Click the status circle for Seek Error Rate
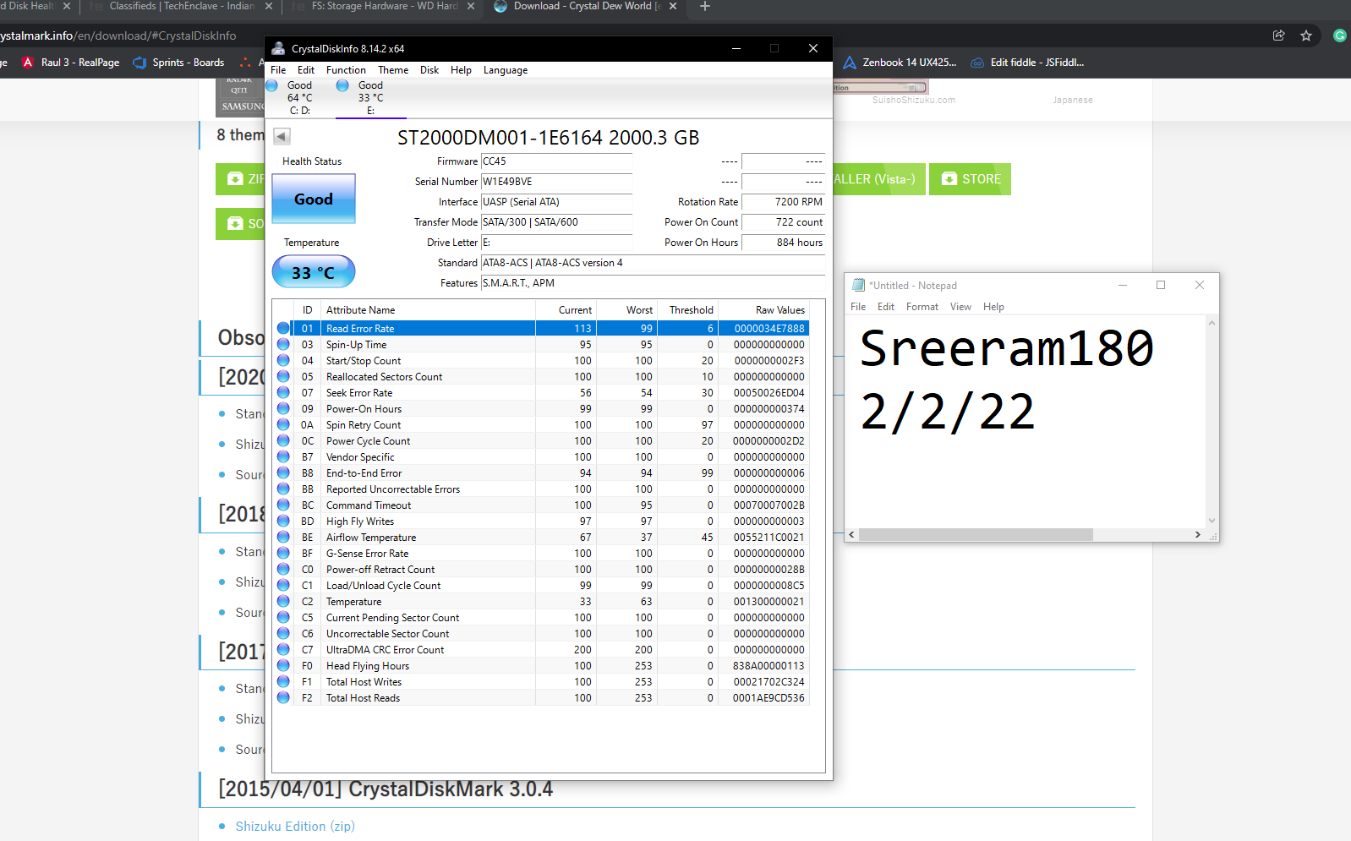1351x841 pixels. [283, 392]
